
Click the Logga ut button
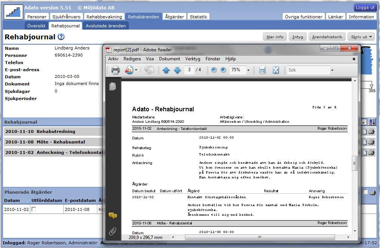[365, 7]
